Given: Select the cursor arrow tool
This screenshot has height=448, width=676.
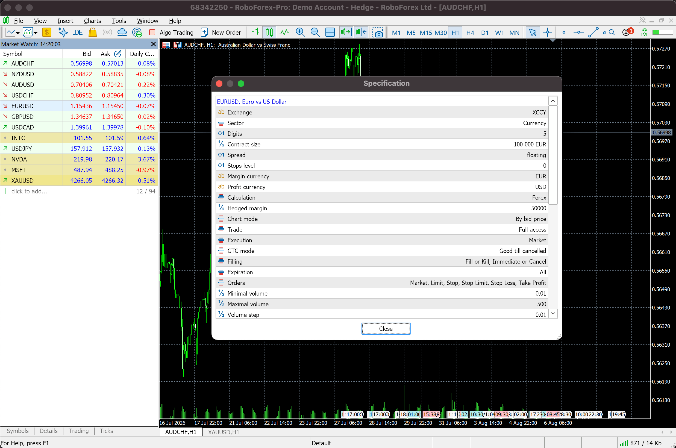Looking at the screenshot, I should click(x=533, y=32).
